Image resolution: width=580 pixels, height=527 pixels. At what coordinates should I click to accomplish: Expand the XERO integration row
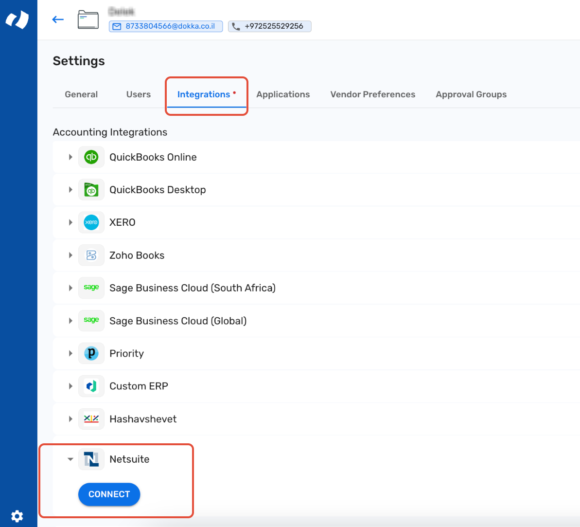(70, 222)
